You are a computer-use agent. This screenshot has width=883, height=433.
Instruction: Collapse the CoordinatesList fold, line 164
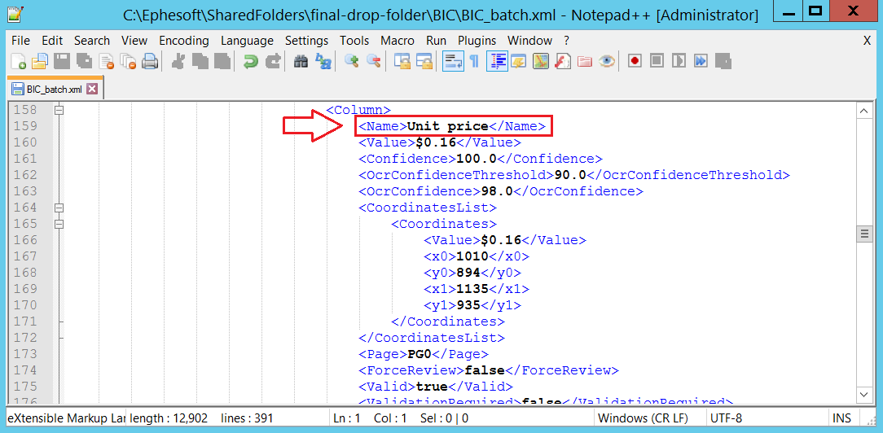point(59,208)
